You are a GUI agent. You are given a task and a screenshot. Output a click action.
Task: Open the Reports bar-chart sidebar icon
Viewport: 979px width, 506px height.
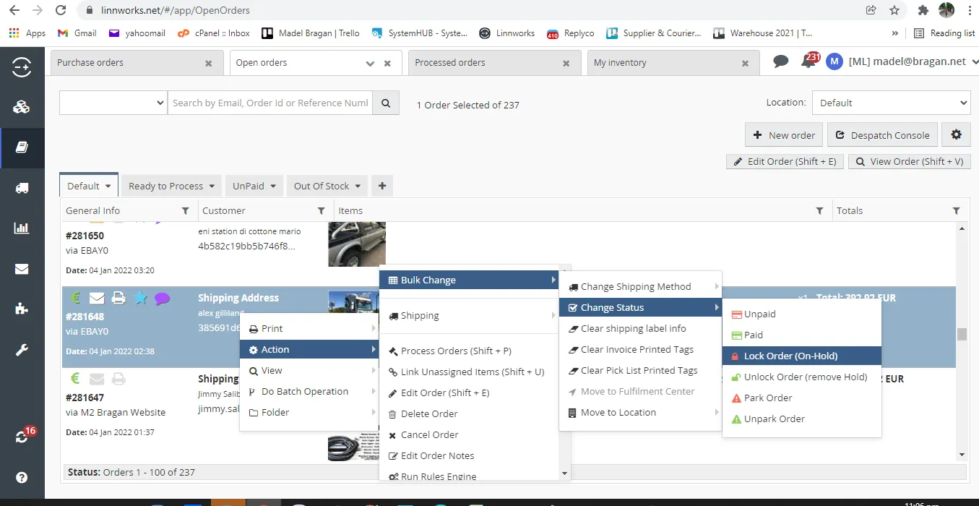[22, 228]
